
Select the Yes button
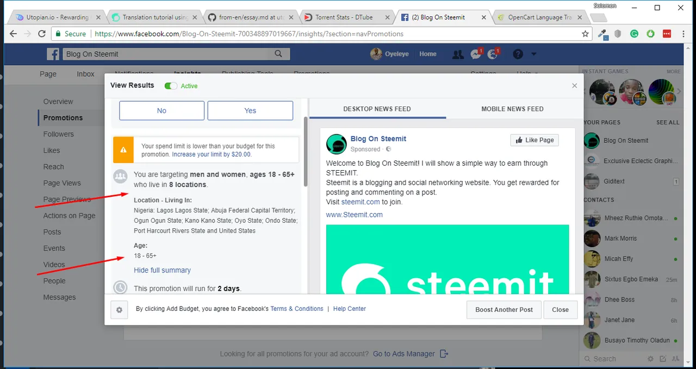pyautogui.click(x=250, y=110)
